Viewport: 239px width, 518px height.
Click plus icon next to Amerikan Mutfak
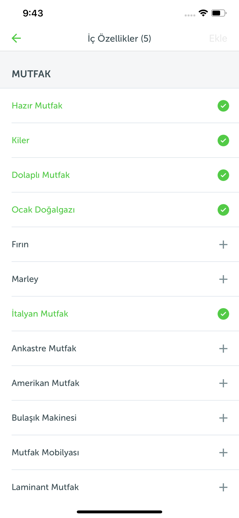(223, 384)
